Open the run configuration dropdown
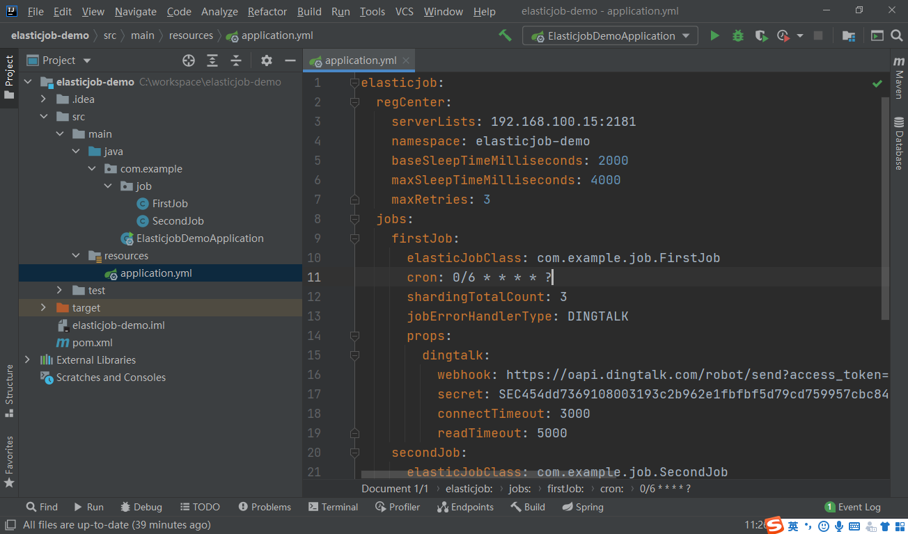 click(x=610, y=35)
